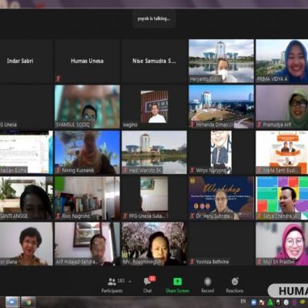Click the 'yoyok is talking...' indicator
The image size is (308, 308).
[x=154, y=18]
